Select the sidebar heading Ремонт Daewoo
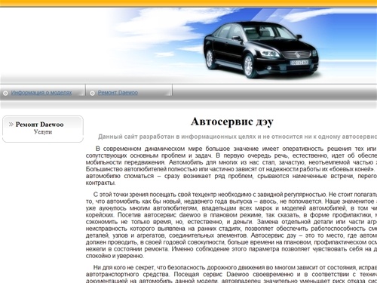Viewport: 377px width, 283px height. click(39, 125)
